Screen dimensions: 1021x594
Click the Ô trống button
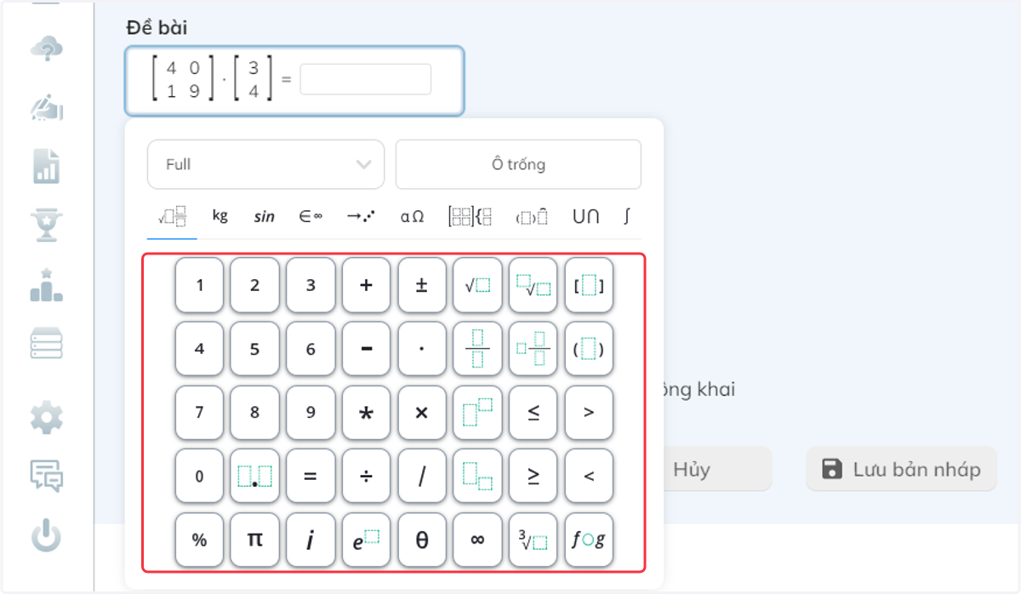click(x=518, y=164)
